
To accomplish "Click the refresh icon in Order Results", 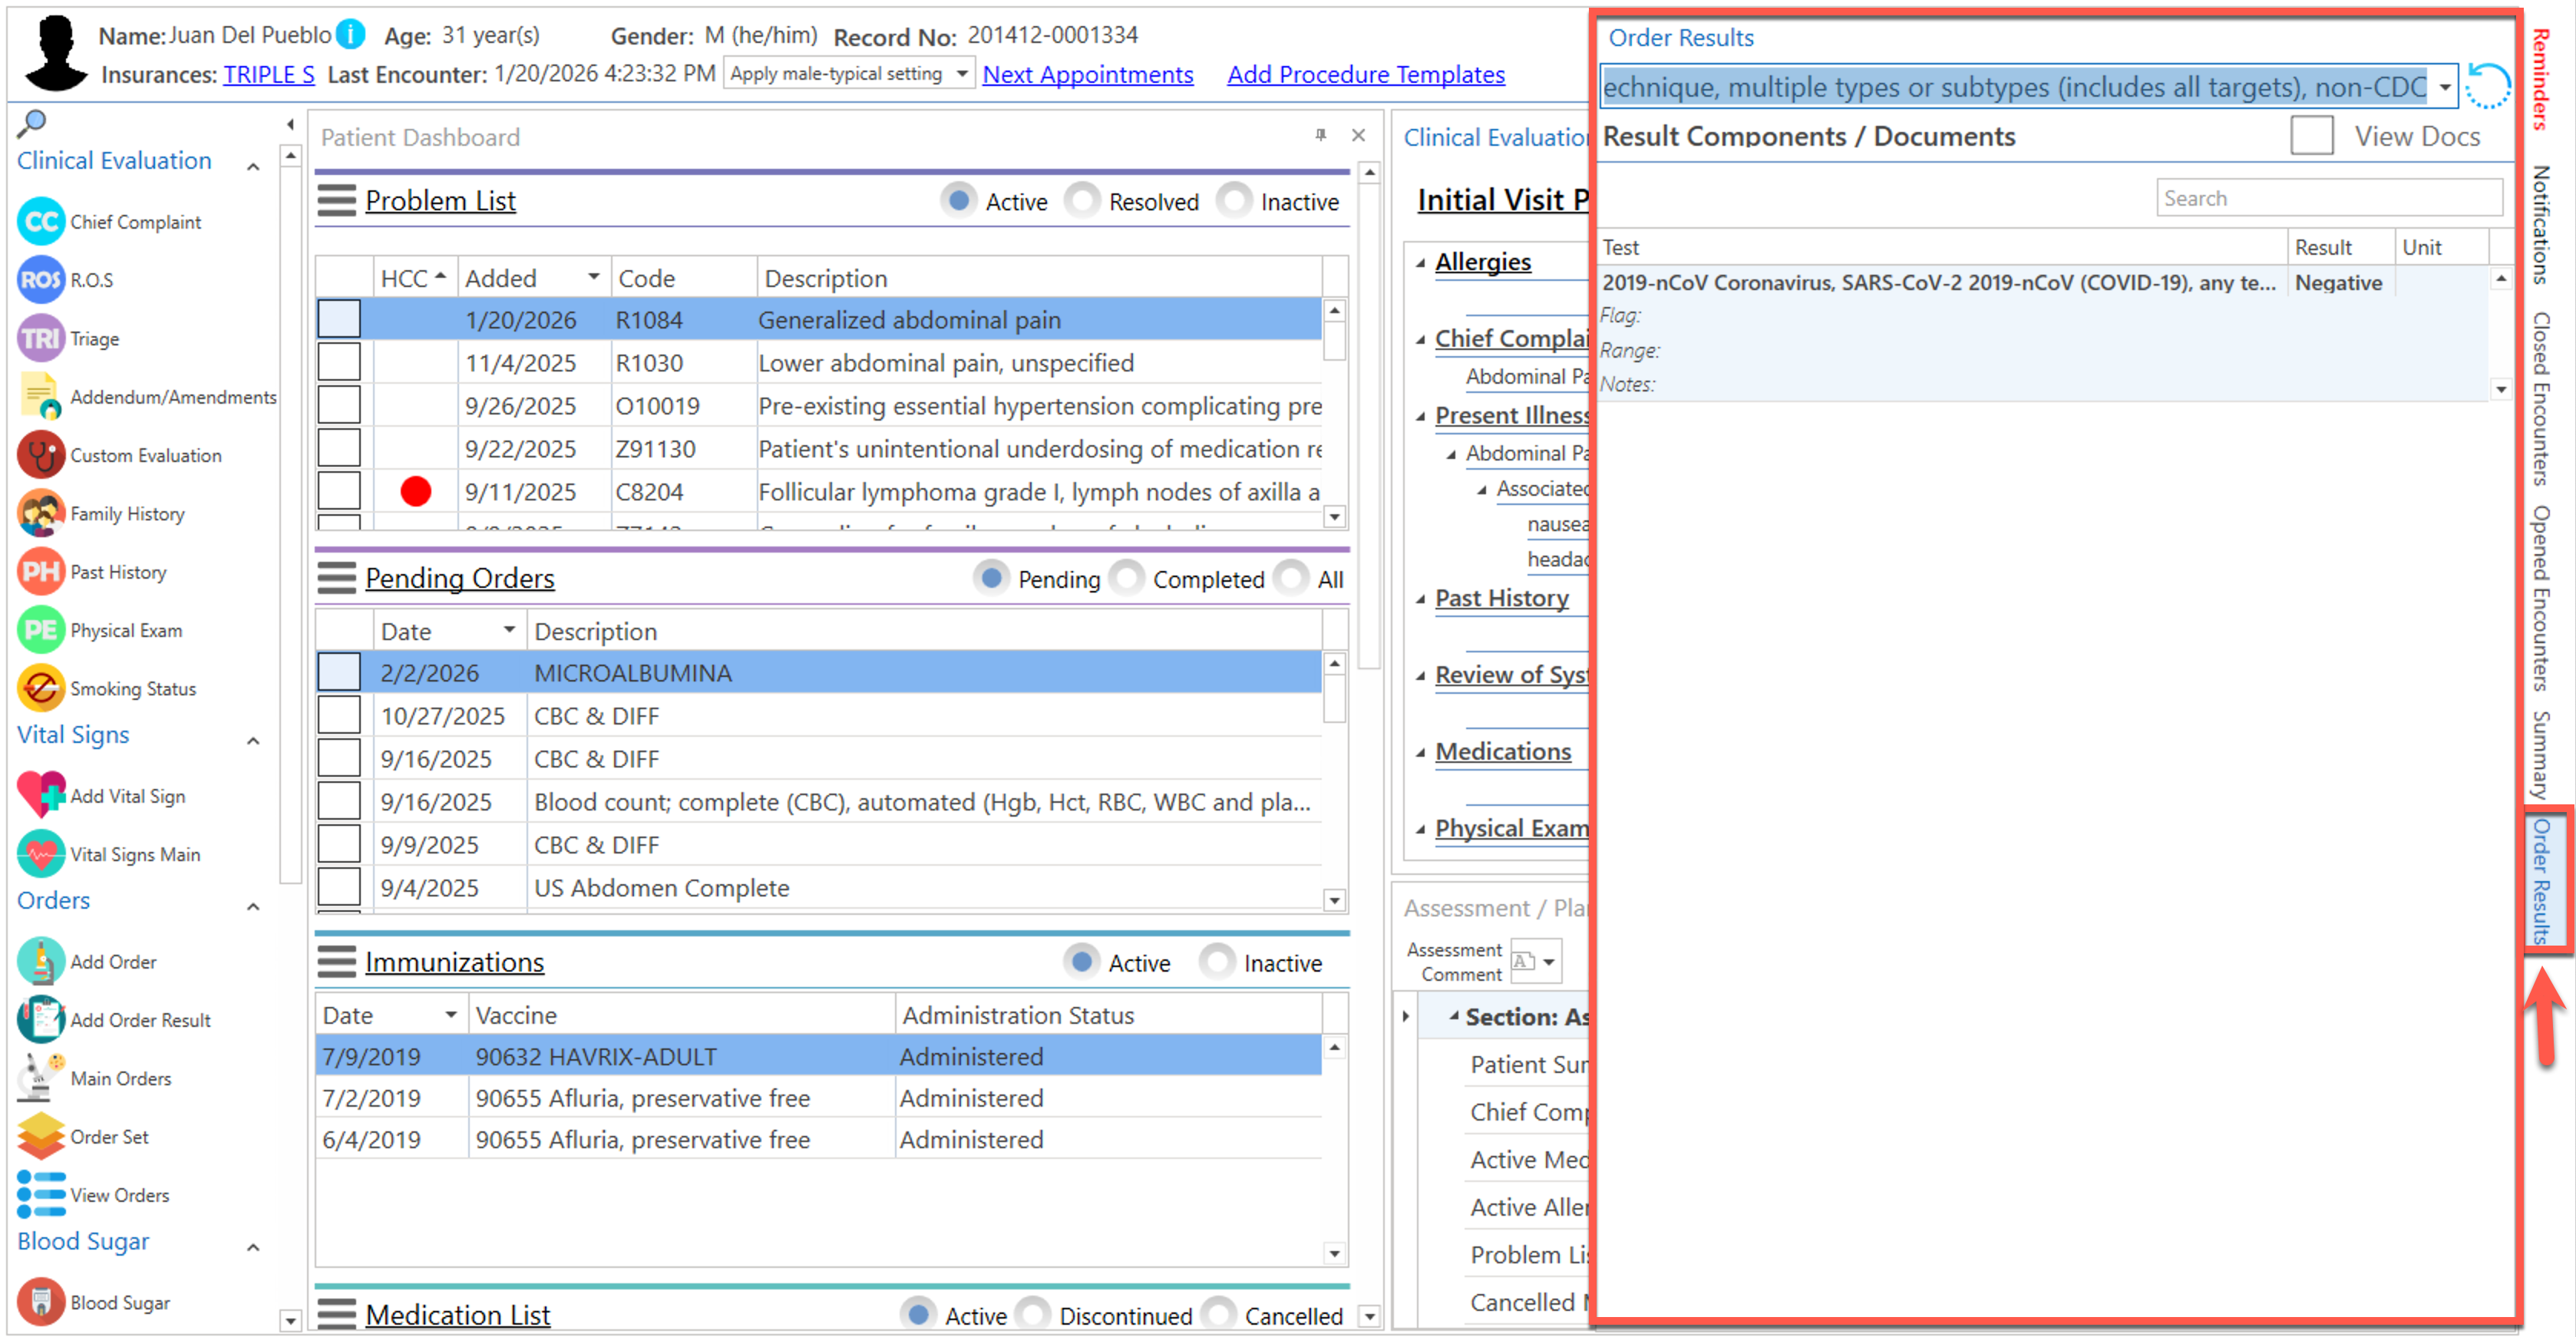I will (2487, 87).
